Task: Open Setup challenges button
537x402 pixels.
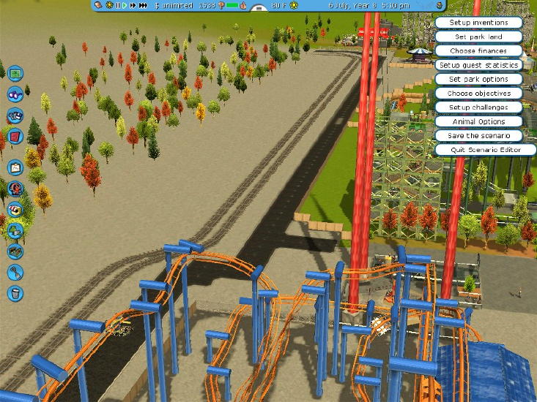Action: pos(478,107)
